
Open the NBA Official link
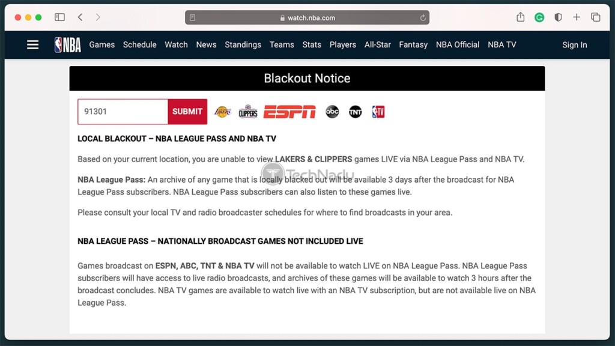[x=458, y=44]
